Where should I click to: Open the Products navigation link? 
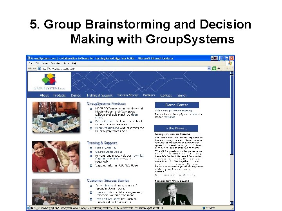(60, 95)
